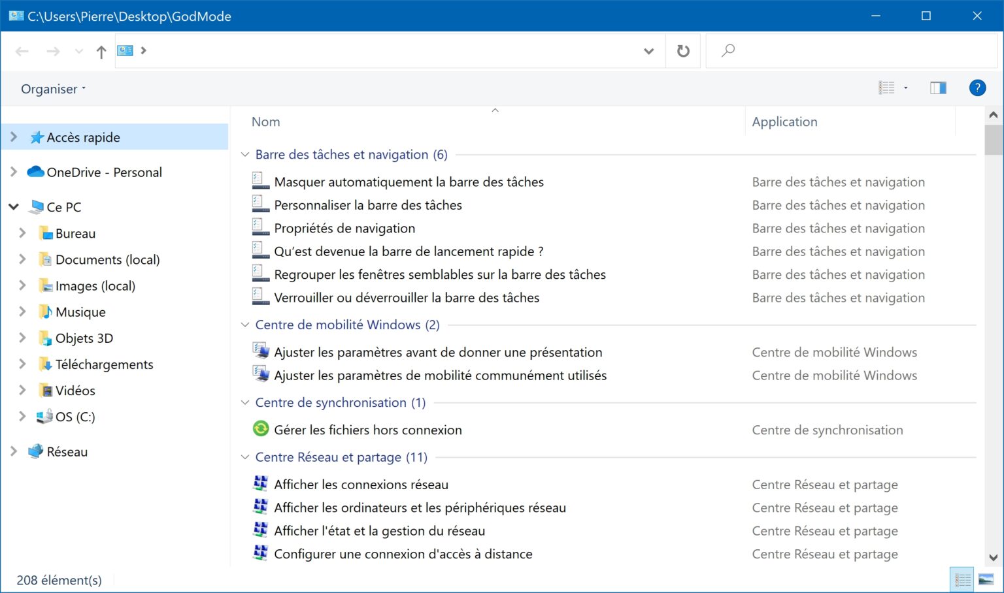The width and height of the screenshot is (1004, 593).
Task: Open the Help question mark icon
Action: (x=977, y=88)
